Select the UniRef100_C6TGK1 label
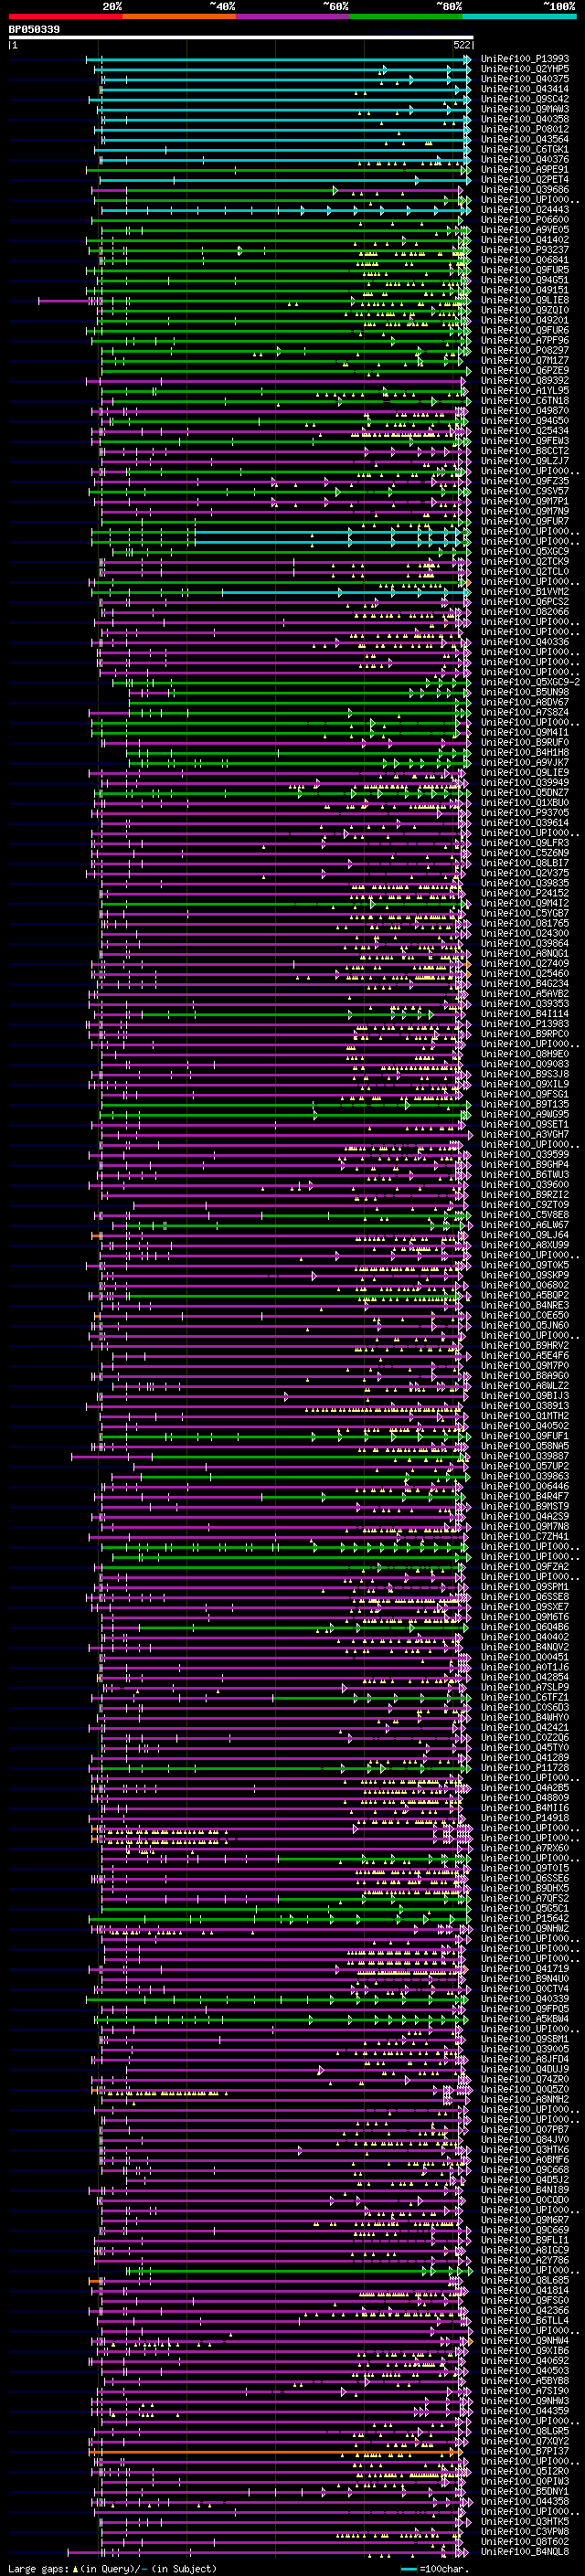 coord(525,150)
